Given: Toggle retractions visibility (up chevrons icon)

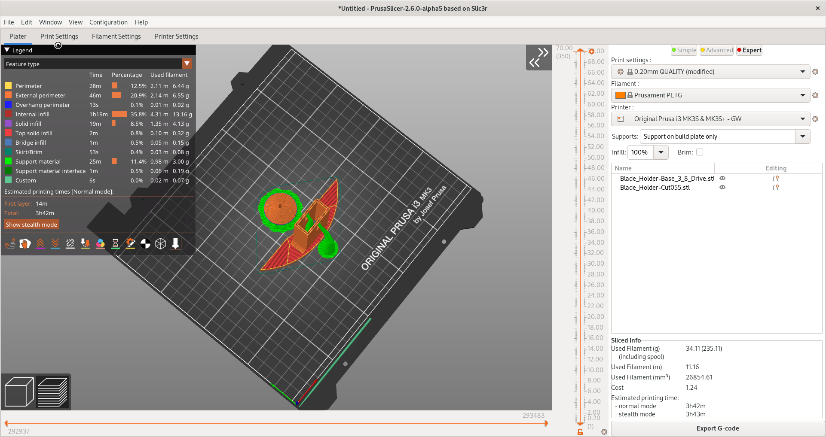Looking at the screenshot, I should click(x=40, y=244).
